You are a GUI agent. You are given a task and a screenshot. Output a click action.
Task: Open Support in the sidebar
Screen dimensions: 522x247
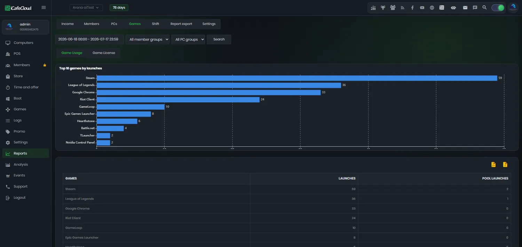coord(25,187)
